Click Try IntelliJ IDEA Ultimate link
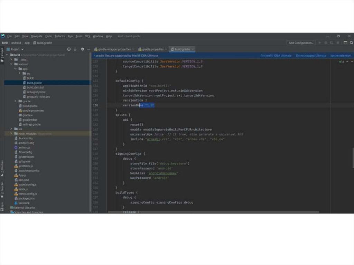This screenshot has width=354, height=265. pos(276,56)
